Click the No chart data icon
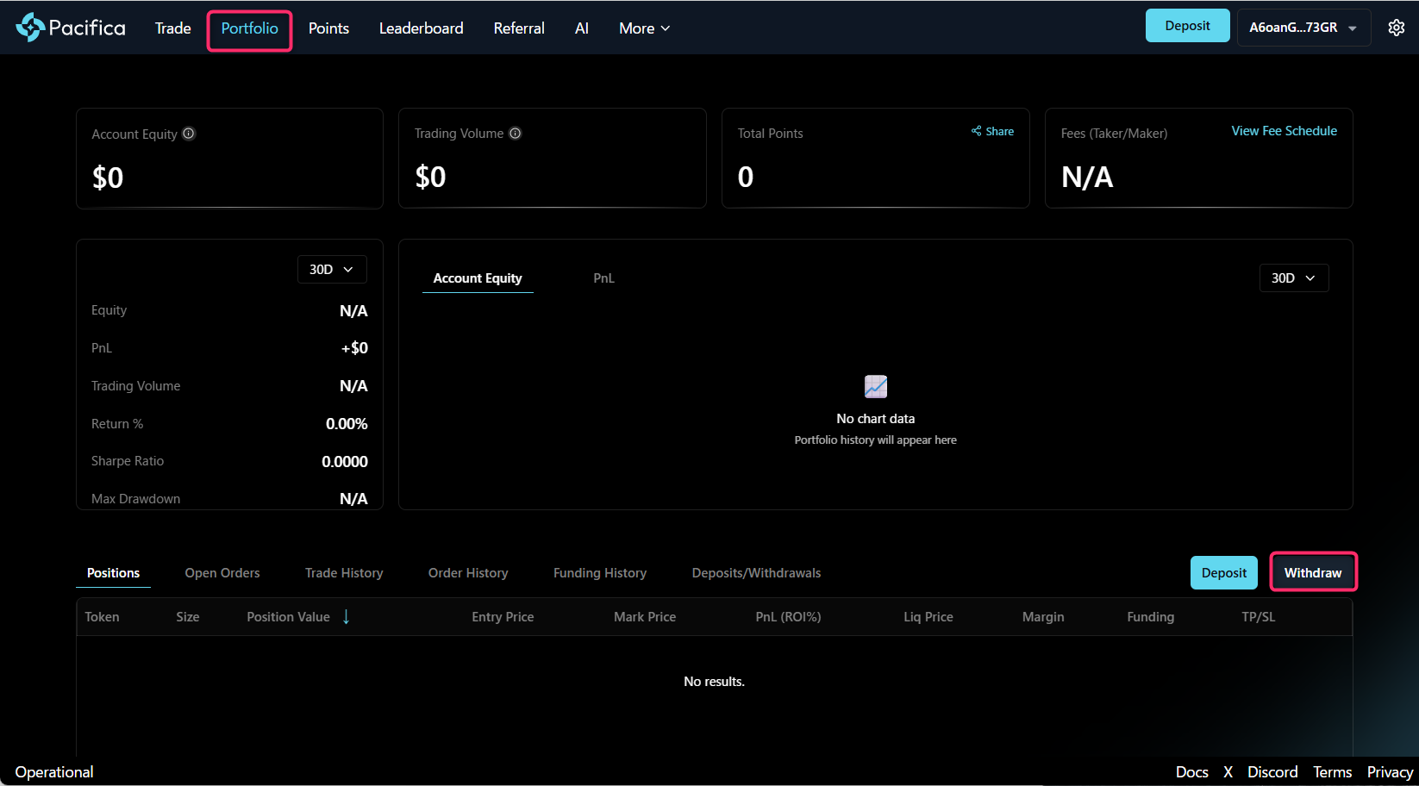 click(875, 386)
